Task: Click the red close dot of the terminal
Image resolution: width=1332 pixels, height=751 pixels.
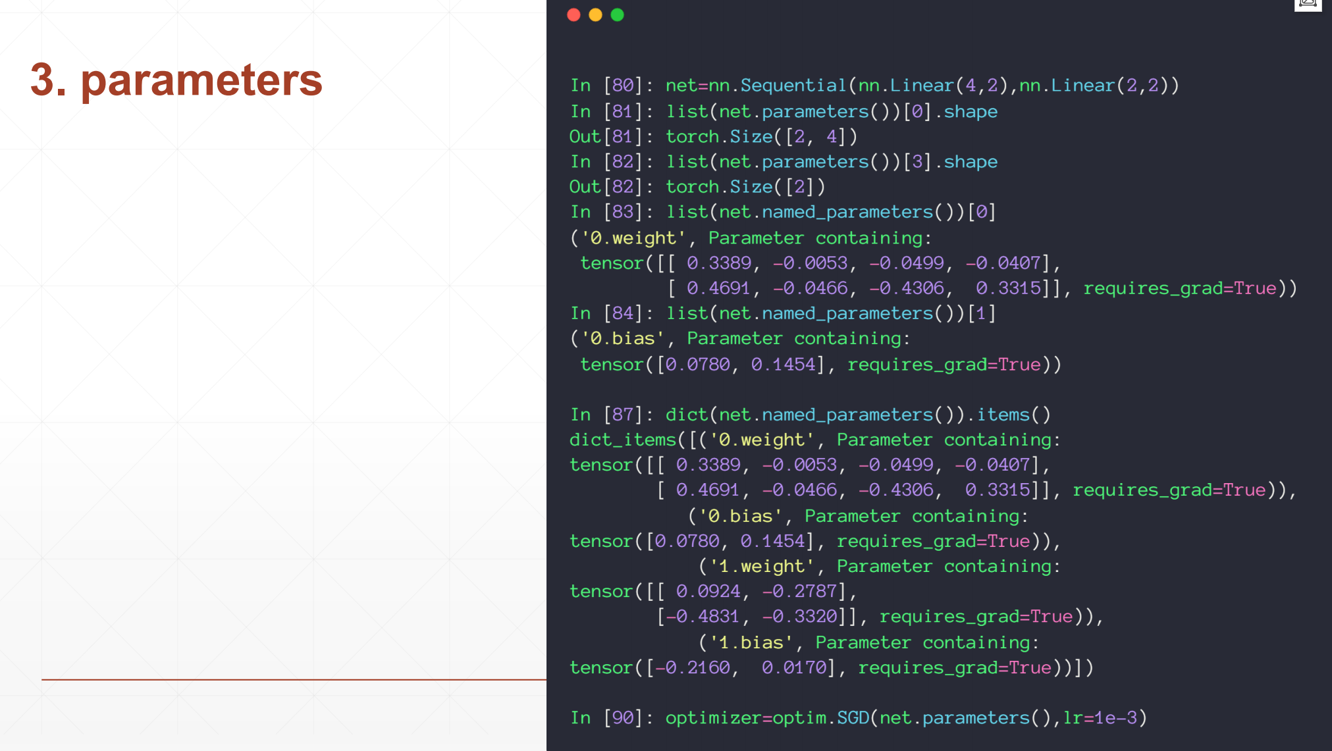Action: (573, 15)
